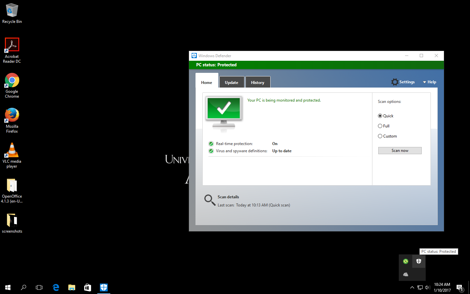Launch the Windows Store taskbar icon

pyautogui.click(x=87, y=287)
